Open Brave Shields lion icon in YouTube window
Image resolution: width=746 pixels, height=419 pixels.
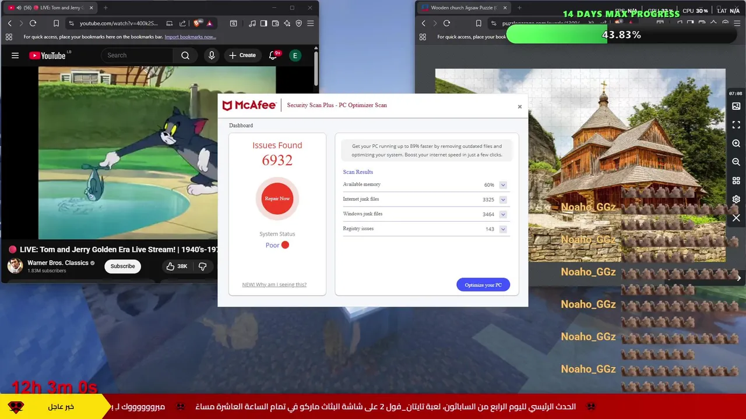point(197,23)
